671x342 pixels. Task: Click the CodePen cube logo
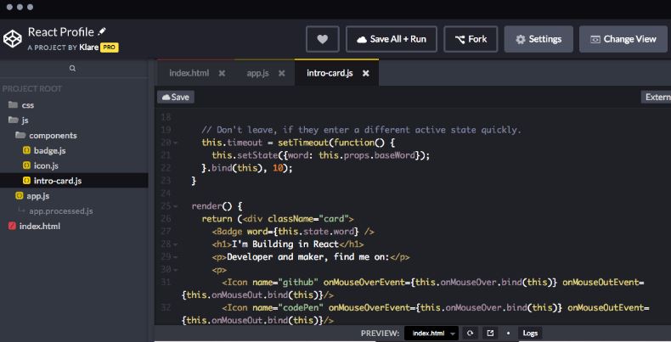(13, 39)
